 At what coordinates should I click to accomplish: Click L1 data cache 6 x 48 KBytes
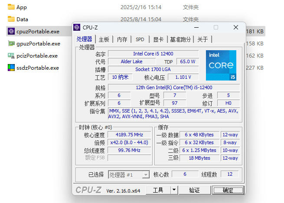point(199,135)
